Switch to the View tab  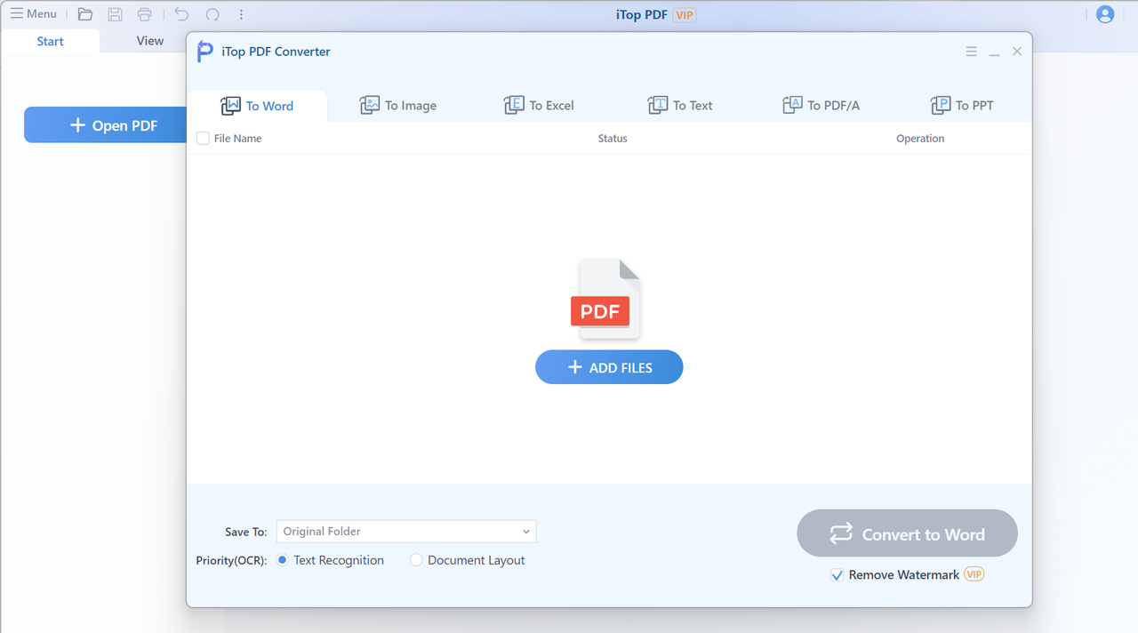pos(149,41)
